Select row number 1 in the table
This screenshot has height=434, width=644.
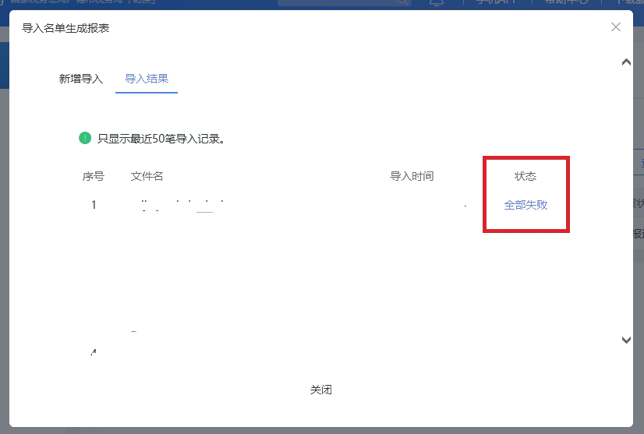94,204
